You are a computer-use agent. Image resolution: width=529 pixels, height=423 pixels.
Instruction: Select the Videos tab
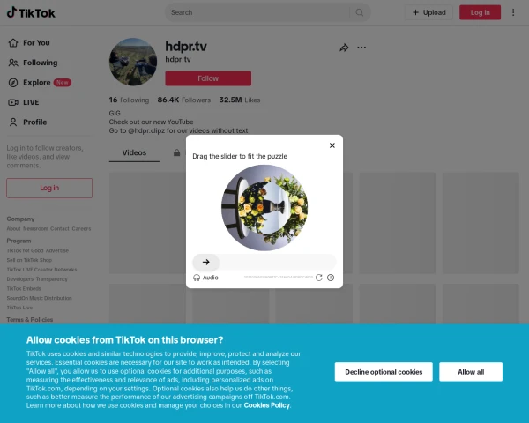134,152
